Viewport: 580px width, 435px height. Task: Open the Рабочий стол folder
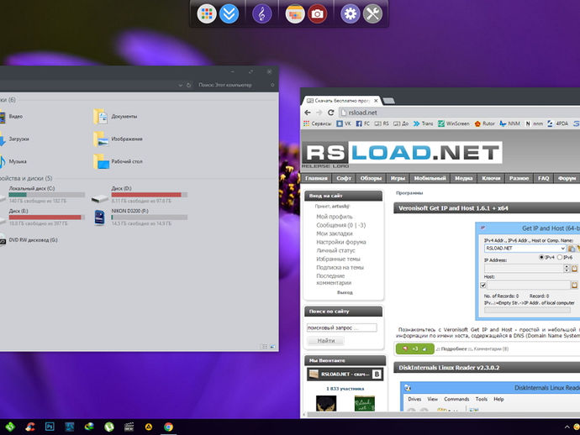pyautogui.click(x=118, y=161)
